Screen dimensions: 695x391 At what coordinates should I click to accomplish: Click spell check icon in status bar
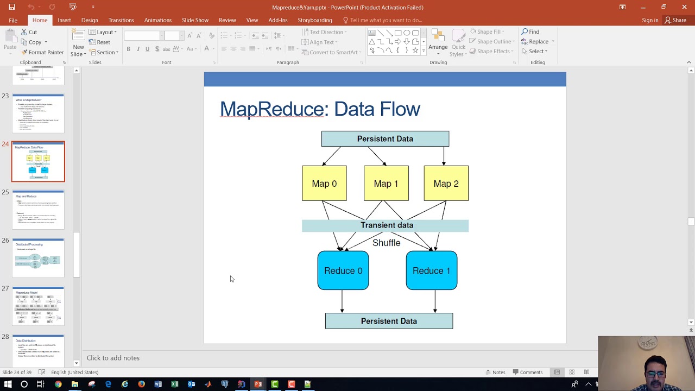tap(42, 372)
